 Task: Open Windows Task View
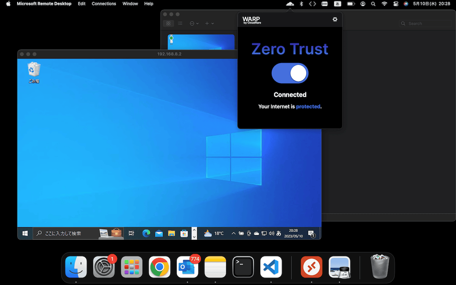tap(131, 233)
